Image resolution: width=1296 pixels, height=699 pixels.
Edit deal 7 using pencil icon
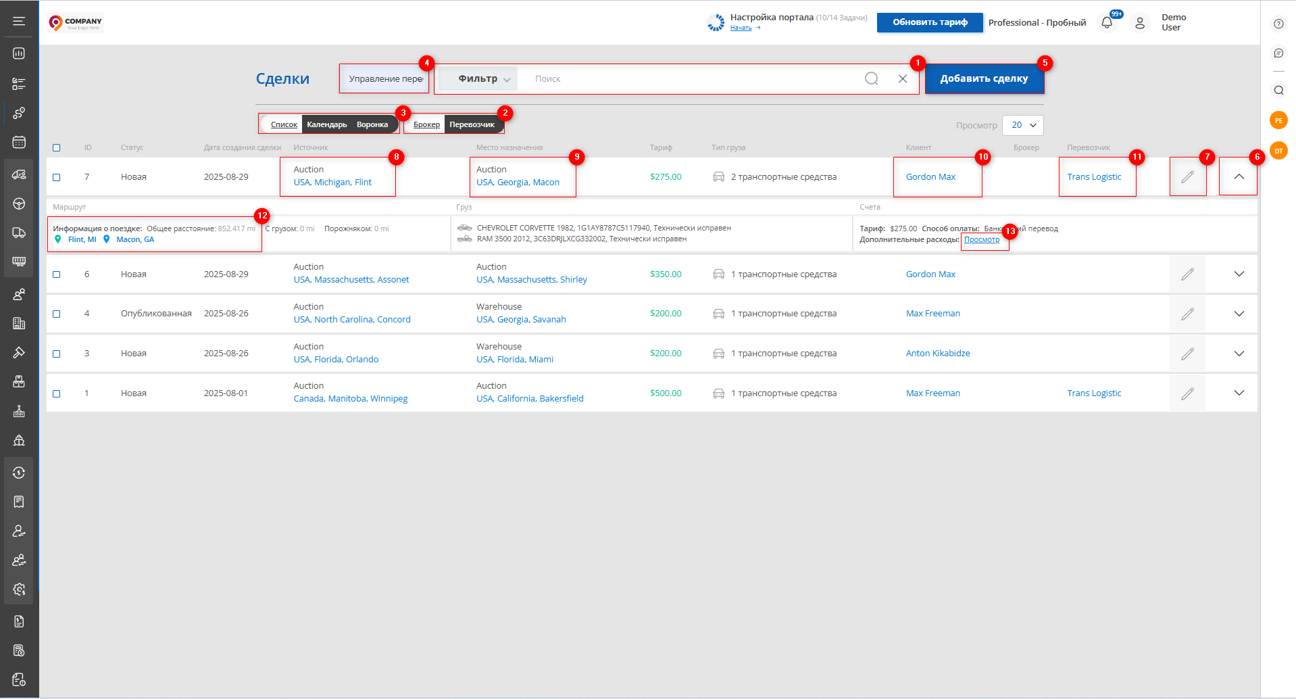click(x=1187, y=177)
